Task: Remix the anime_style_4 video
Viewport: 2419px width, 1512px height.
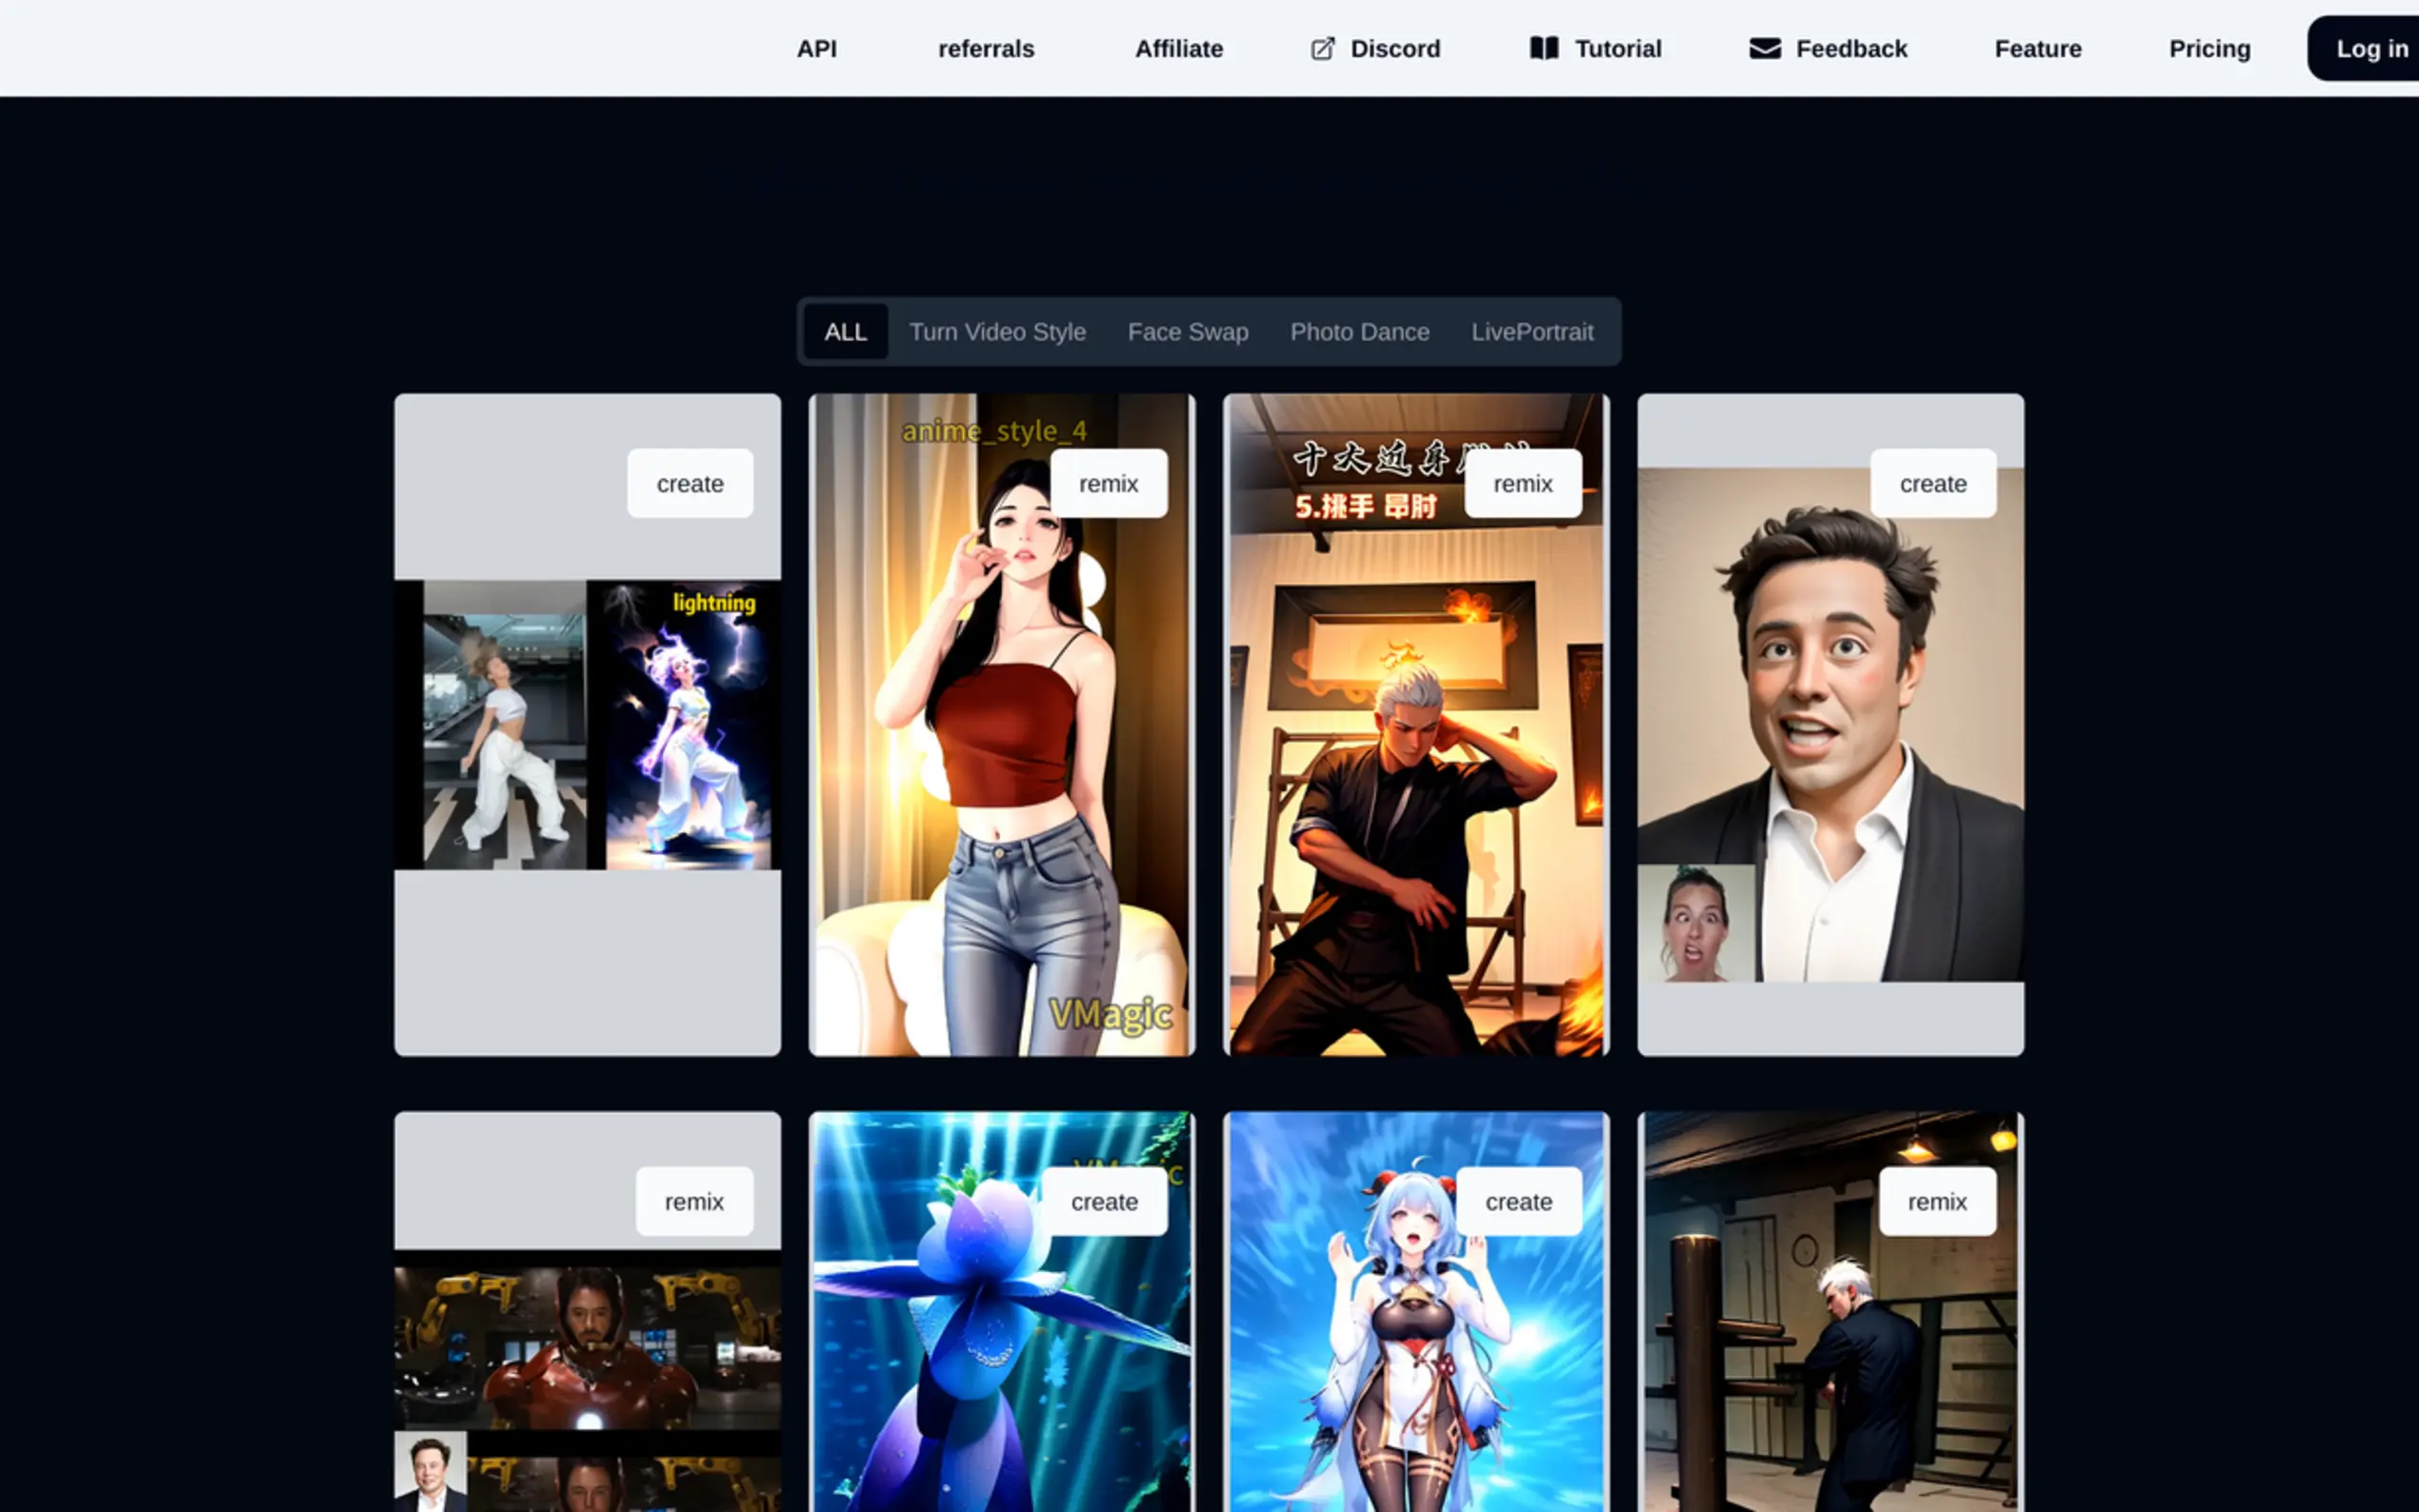Action: tap(1108, 484)
